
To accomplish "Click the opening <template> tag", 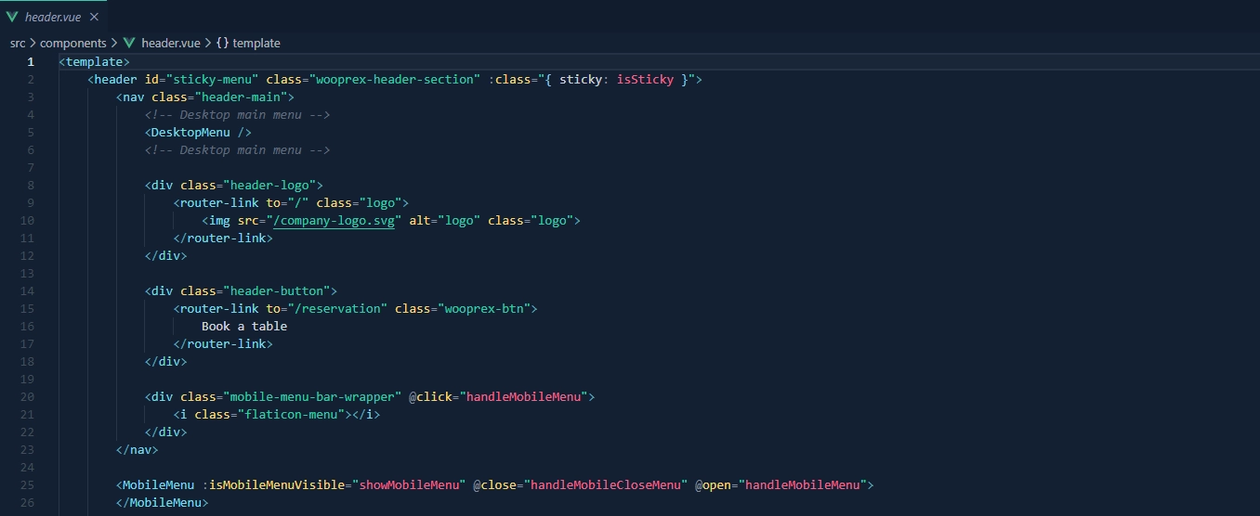I will (x=94, y=61).
